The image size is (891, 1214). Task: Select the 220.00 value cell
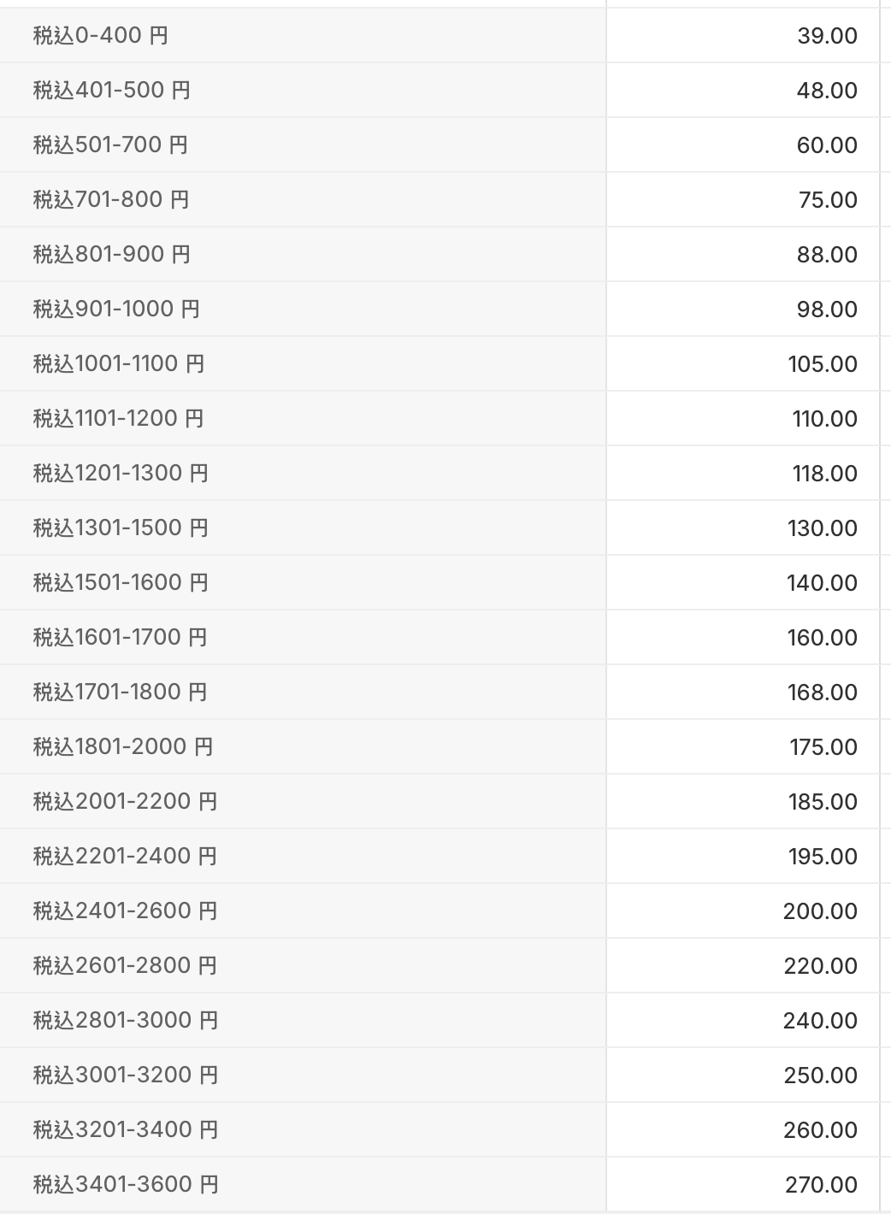coord(820,966)
